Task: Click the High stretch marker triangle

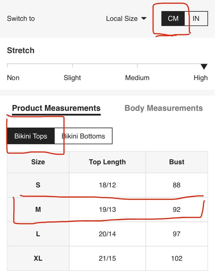Action: [x=204, y=67]
